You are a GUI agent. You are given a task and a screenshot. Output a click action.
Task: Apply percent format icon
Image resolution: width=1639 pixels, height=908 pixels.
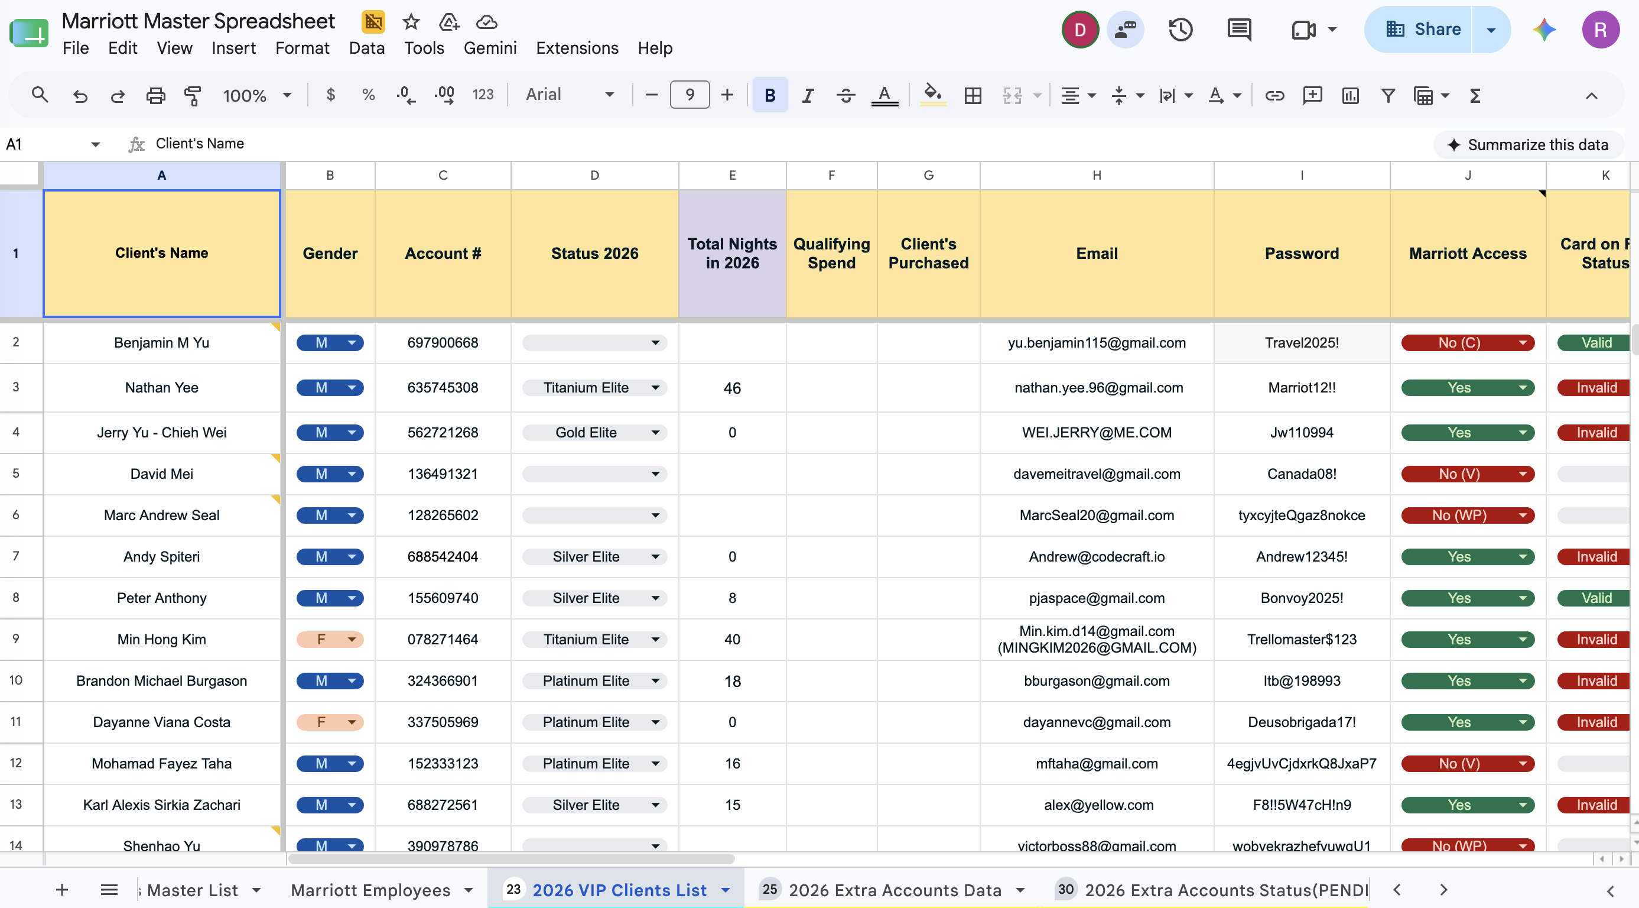click(x=368, y=95)
